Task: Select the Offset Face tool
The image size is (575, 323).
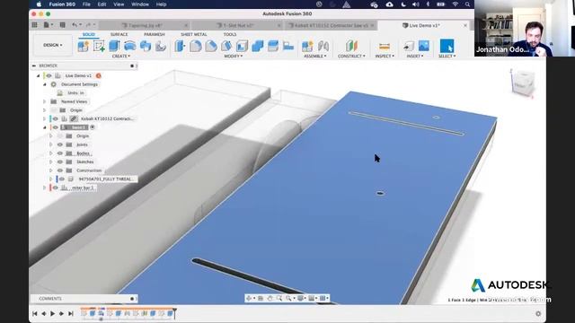Action: (x=273, y=46)
